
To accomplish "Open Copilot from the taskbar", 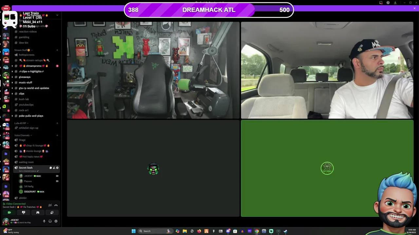I will tap(177, 231).
